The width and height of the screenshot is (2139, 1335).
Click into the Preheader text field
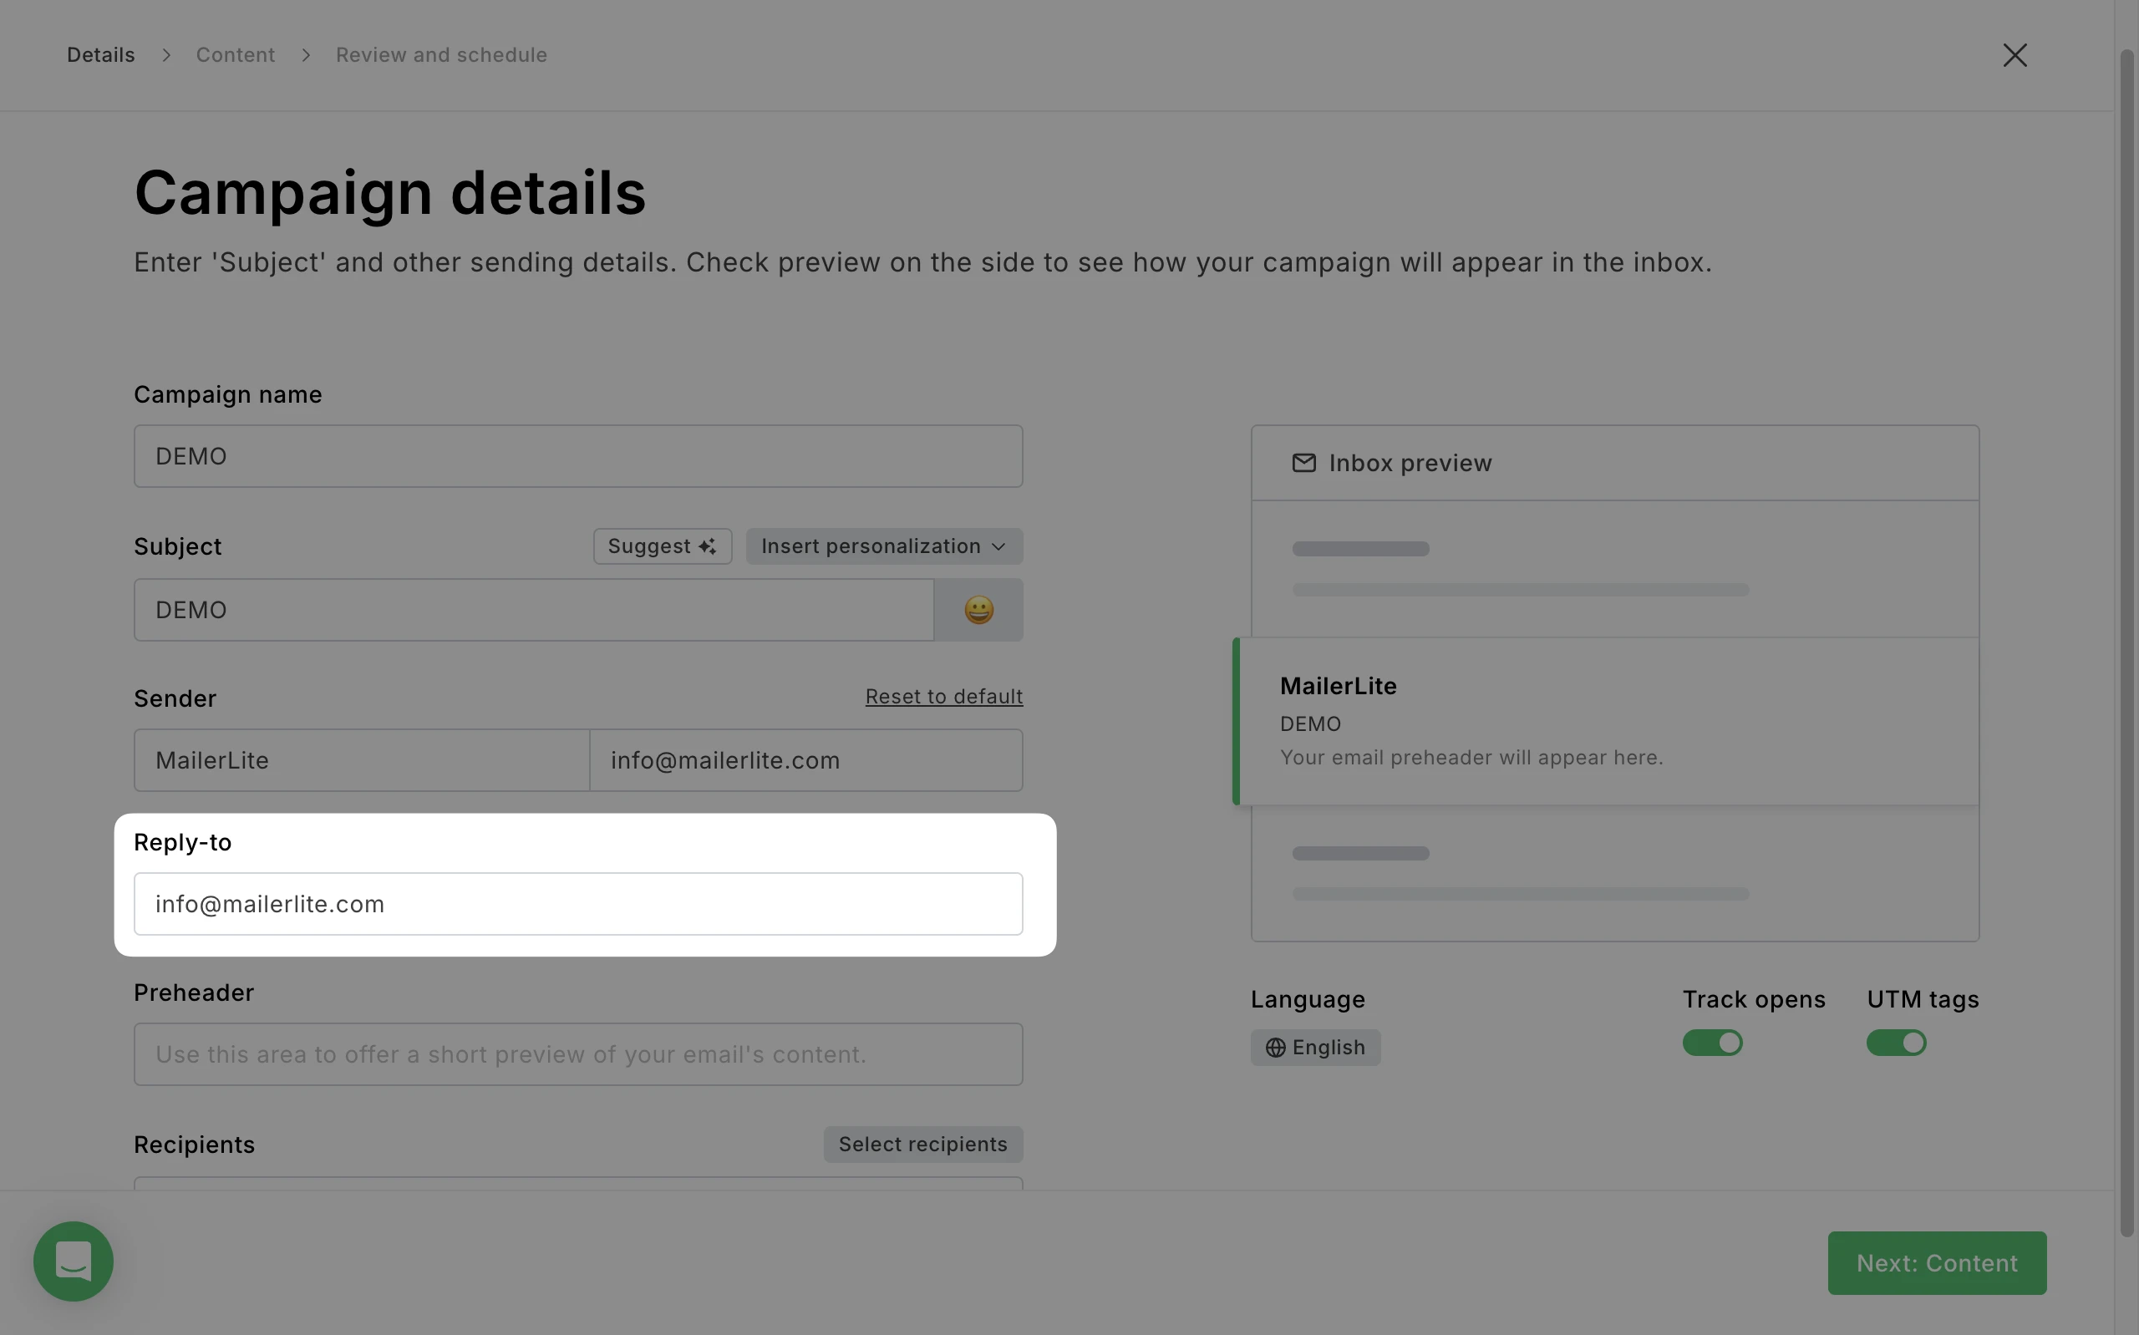pos(577,1054)
